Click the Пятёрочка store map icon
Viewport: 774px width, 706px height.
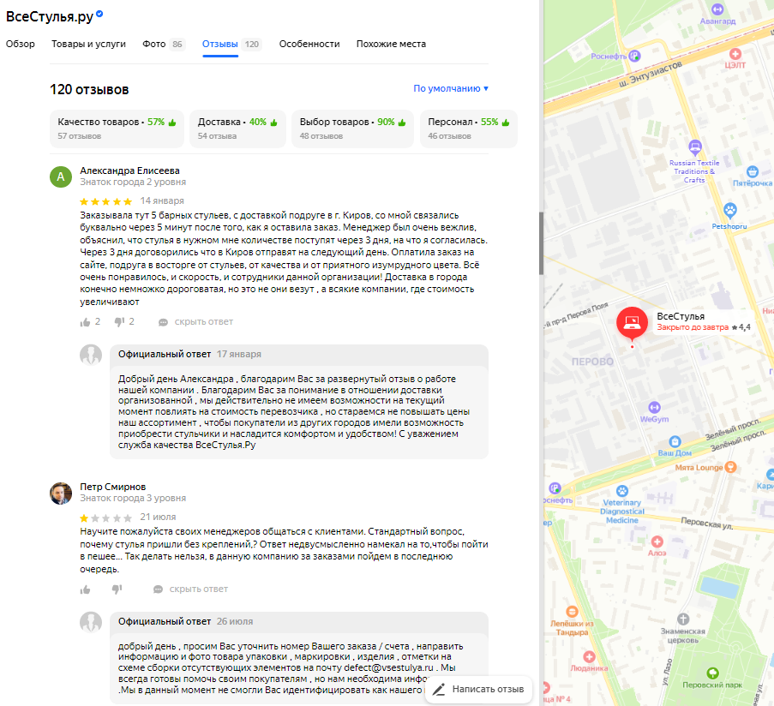pyautogui.click(x=753, y=171)
